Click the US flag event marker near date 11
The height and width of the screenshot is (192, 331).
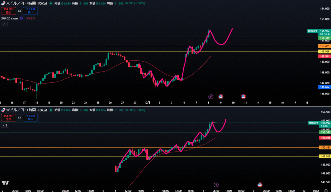(243, 96)
